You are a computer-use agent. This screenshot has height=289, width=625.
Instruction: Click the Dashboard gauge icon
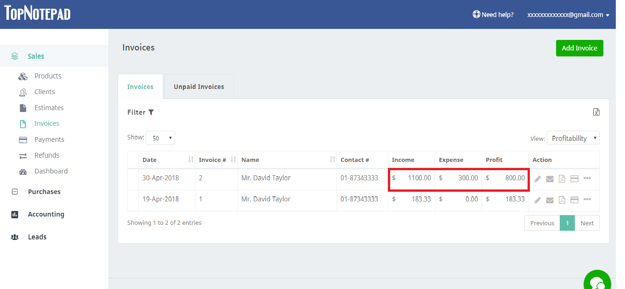[x=23, y=172]
